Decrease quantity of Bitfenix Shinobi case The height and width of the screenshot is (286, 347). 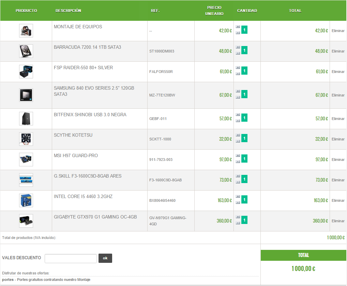click(238, 121)
